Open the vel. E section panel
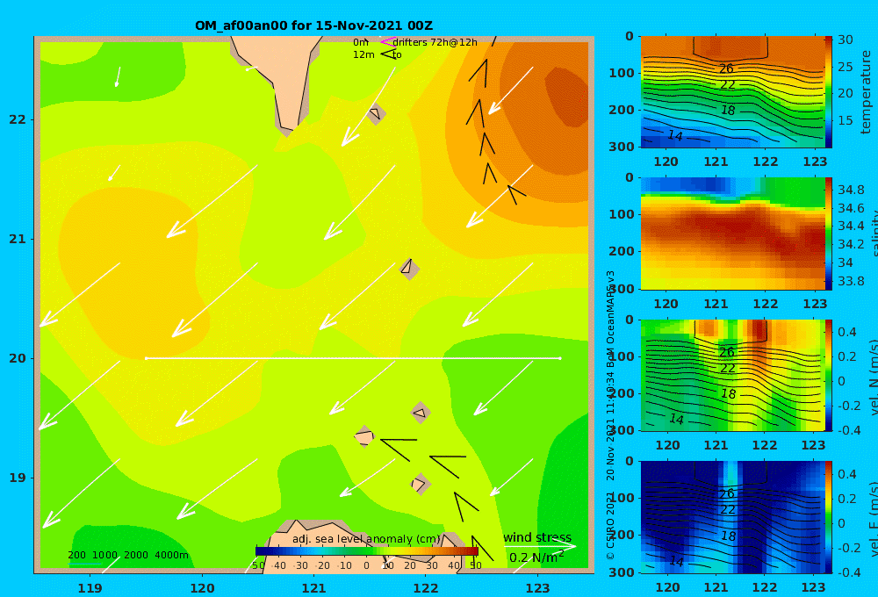This screenshot has width=878, height=597. pos(732,517)
